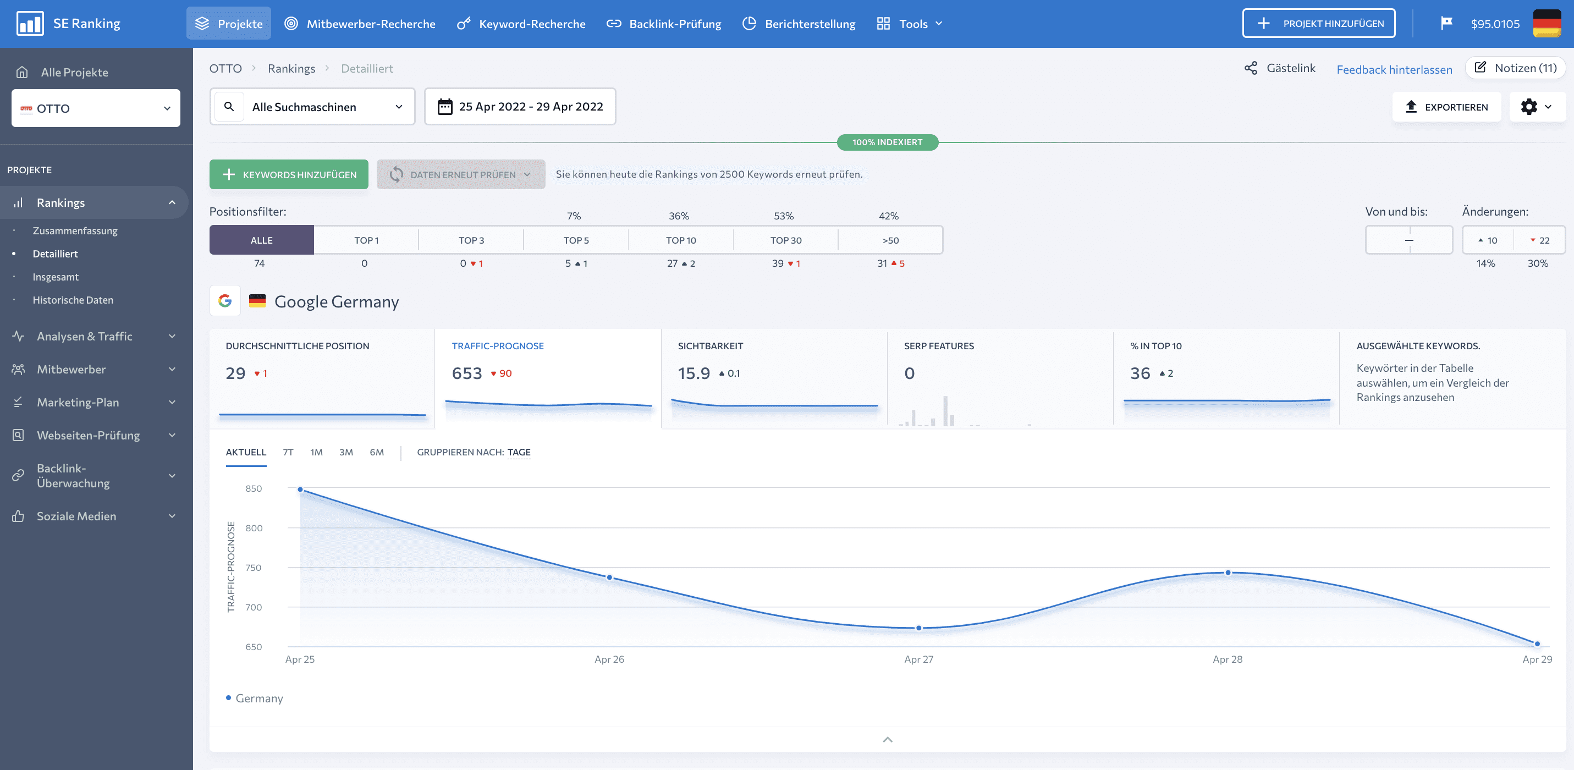The width and height of the screenshot is (1574, 770).
Task: Open the settings gear dropdown
Action: 1536,107
